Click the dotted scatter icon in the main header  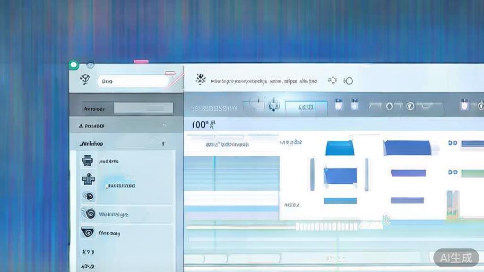click(332, 80)
